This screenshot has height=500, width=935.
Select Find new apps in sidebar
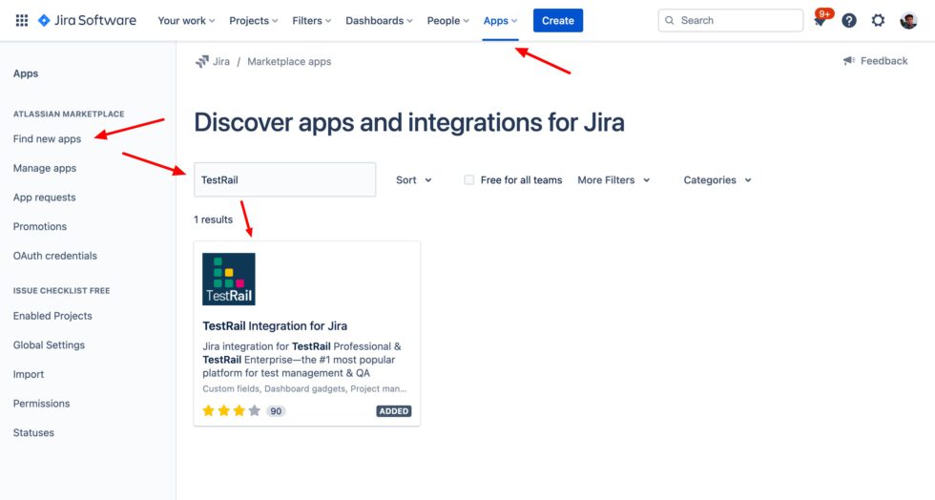pos(47,139)
